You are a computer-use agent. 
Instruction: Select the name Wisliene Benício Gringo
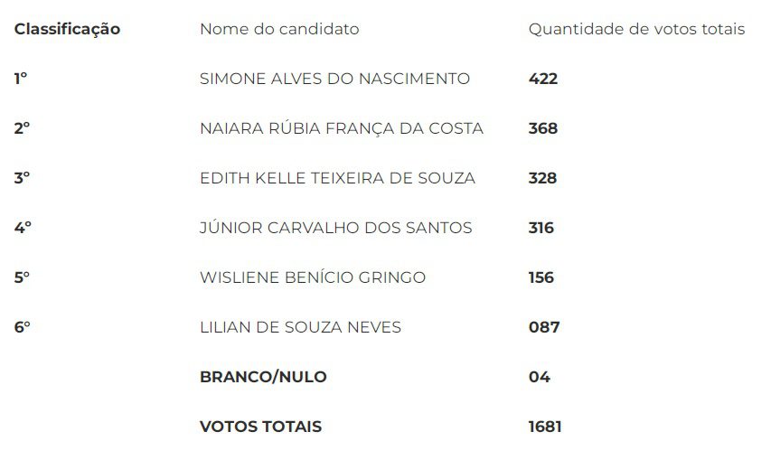313,277
